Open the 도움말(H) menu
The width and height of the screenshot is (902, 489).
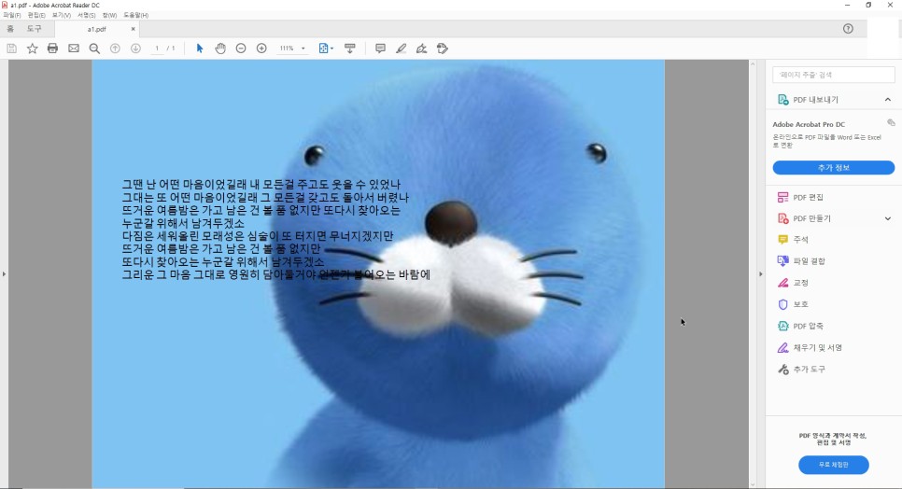point(135,15)
